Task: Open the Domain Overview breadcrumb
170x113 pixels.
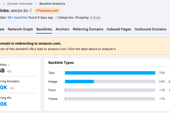Action: [20, 4]
